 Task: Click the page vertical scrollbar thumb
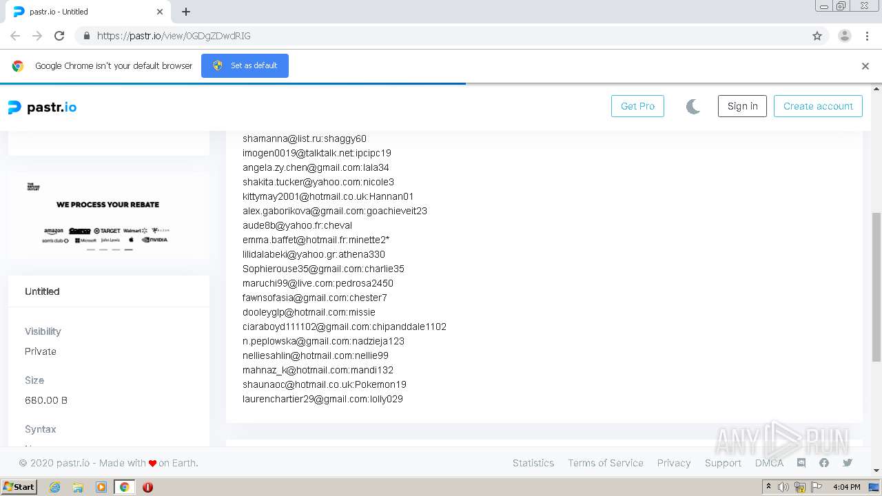tap(876, 287)
